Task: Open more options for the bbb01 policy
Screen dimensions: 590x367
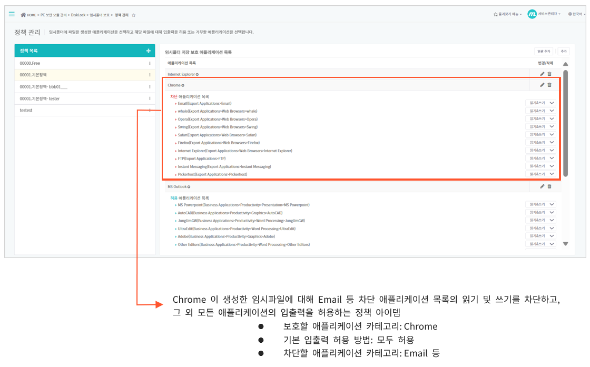Action: [x=150, y=87]
